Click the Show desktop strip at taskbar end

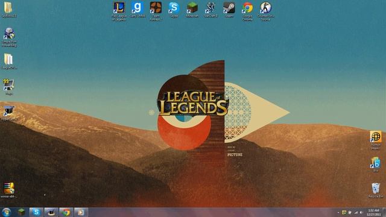click(384, 212)
